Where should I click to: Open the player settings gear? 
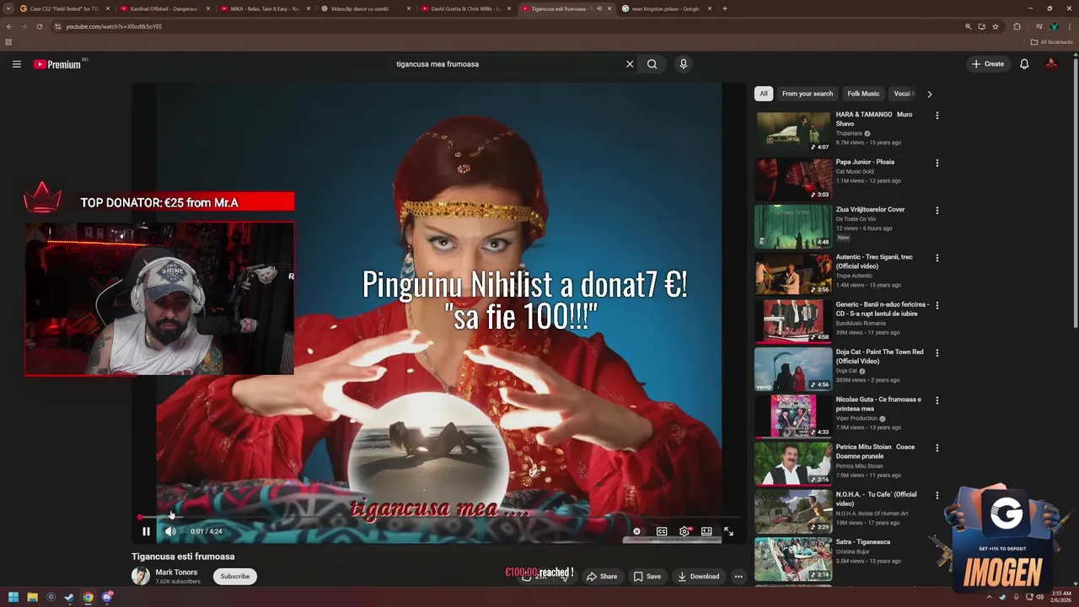tap(684, 531)
